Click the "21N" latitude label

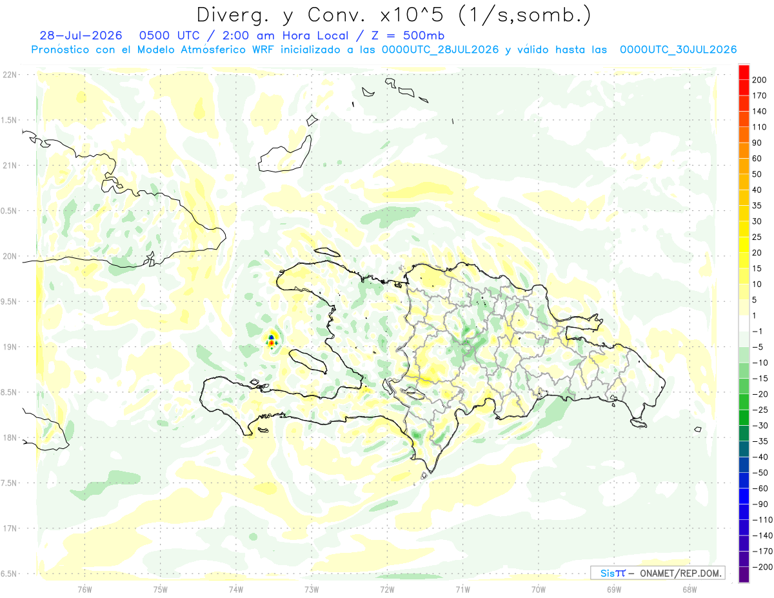(9, 165)
